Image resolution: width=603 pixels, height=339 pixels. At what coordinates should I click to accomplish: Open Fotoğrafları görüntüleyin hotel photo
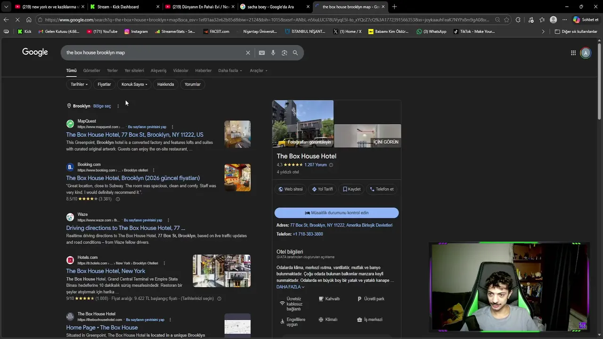[x=303, y=124]
